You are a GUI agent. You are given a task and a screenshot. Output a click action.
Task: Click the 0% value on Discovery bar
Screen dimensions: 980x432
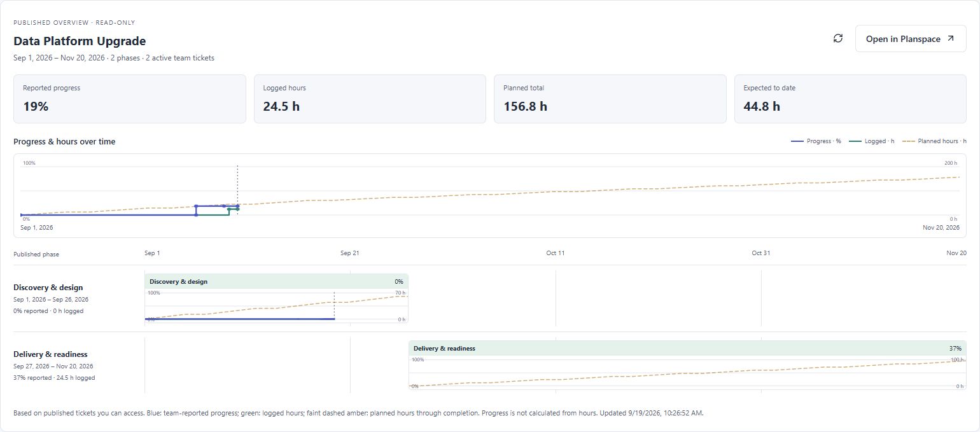[x=399, y=282]
